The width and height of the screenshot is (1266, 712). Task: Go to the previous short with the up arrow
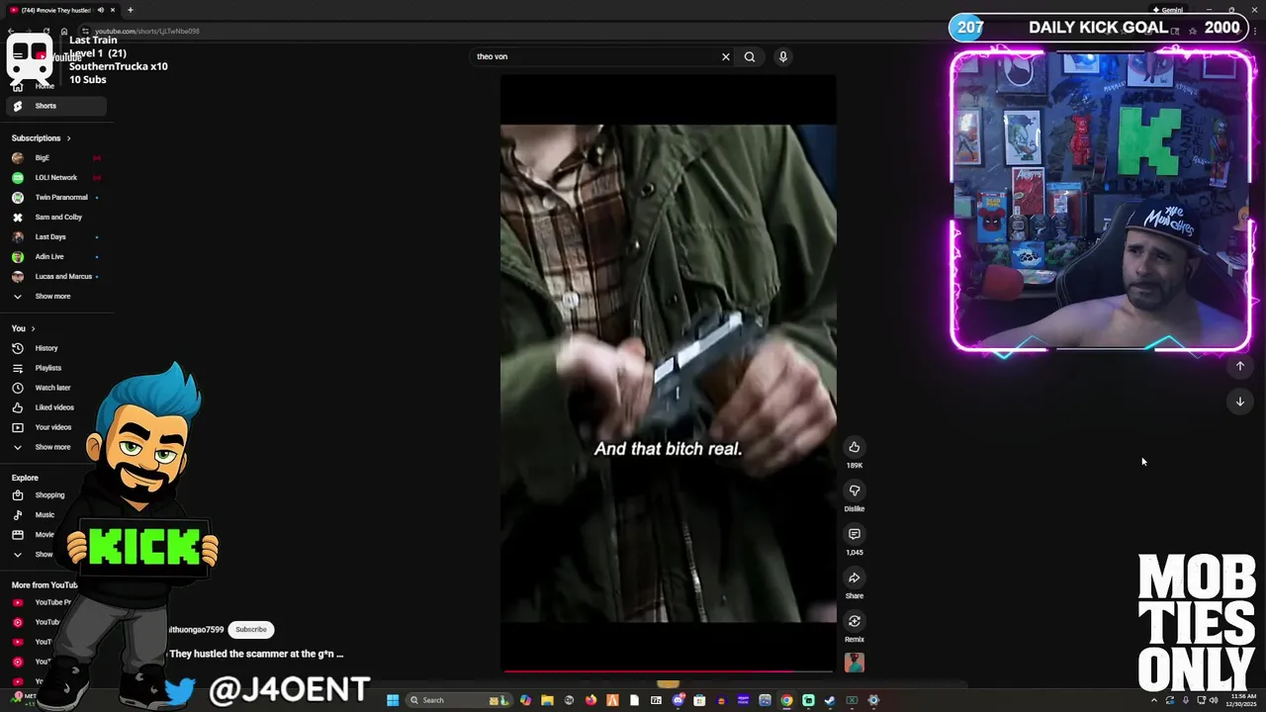1240,366
